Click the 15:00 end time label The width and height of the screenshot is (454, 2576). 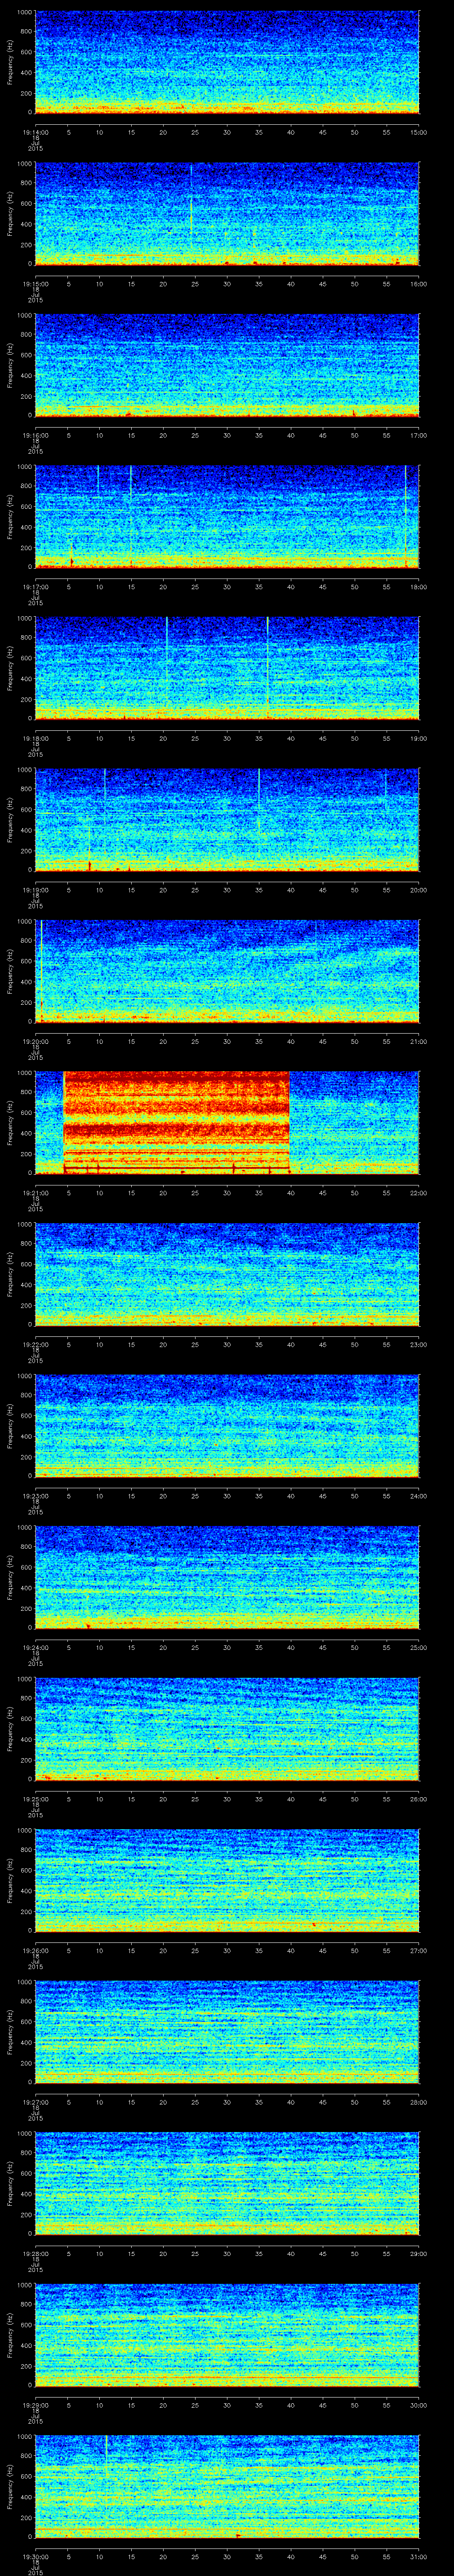pyautogui.click(x=418, y=132)
